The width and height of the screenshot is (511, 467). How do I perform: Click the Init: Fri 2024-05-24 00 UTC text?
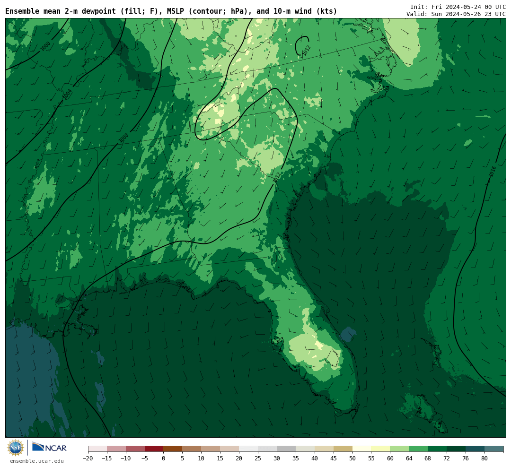pyautogui.click(x=458, y=7)
